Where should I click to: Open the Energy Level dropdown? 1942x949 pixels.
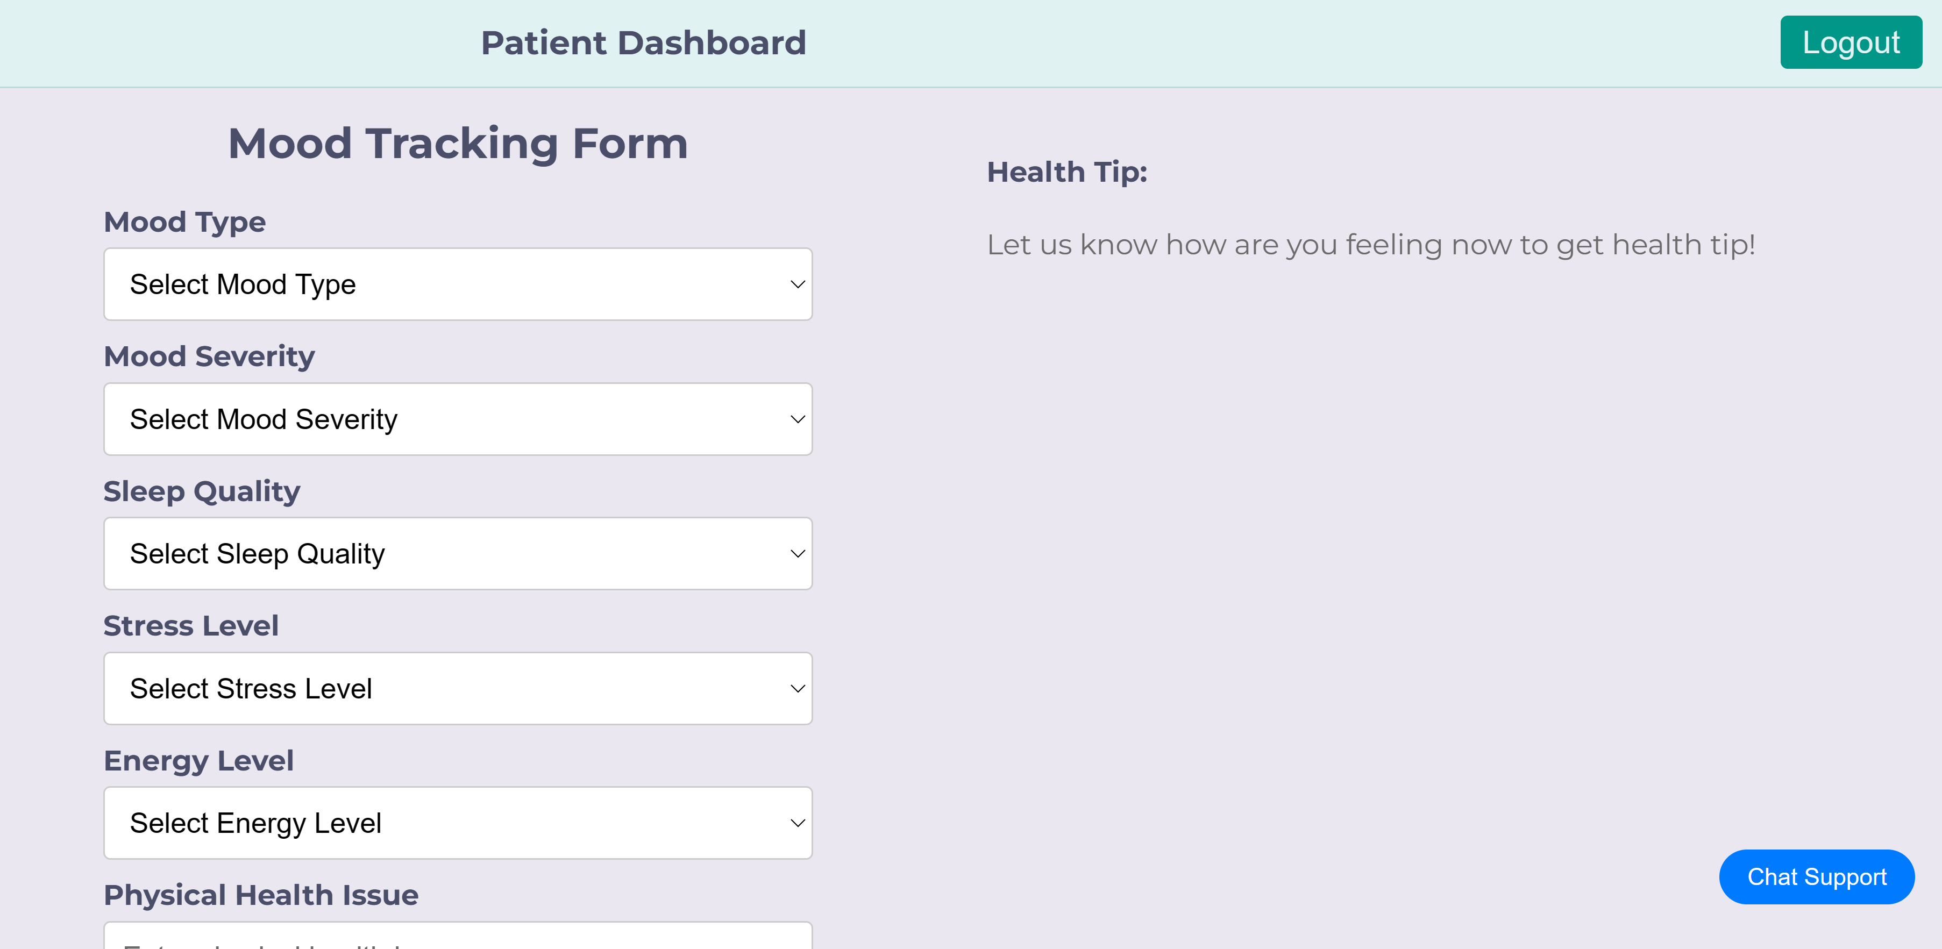(458, 822)
